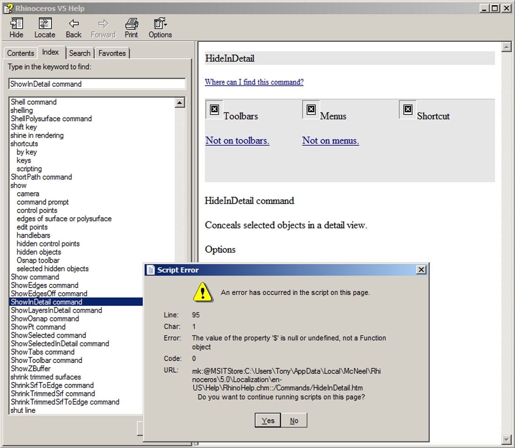Click Yes to continue running scripts
The height and width of the screenshot is (448, 515).
click(268, 421)
